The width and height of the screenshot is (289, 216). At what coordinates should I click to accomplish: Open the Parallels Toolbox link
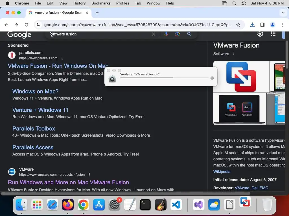click(34, 129)
